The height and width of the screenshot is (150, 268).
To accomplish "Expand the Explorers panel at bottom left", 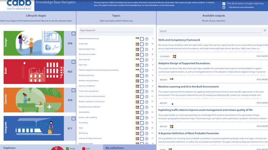I will coord(10,147).
